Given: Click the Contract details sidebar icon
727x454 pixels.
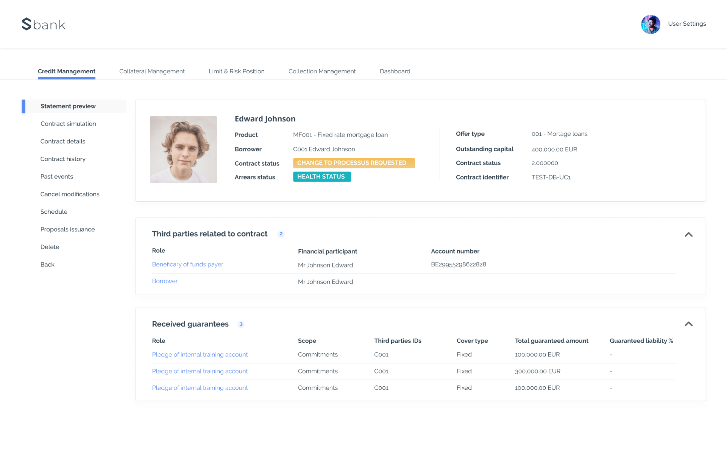Looking at the screenshot, I should coord(62,141).
